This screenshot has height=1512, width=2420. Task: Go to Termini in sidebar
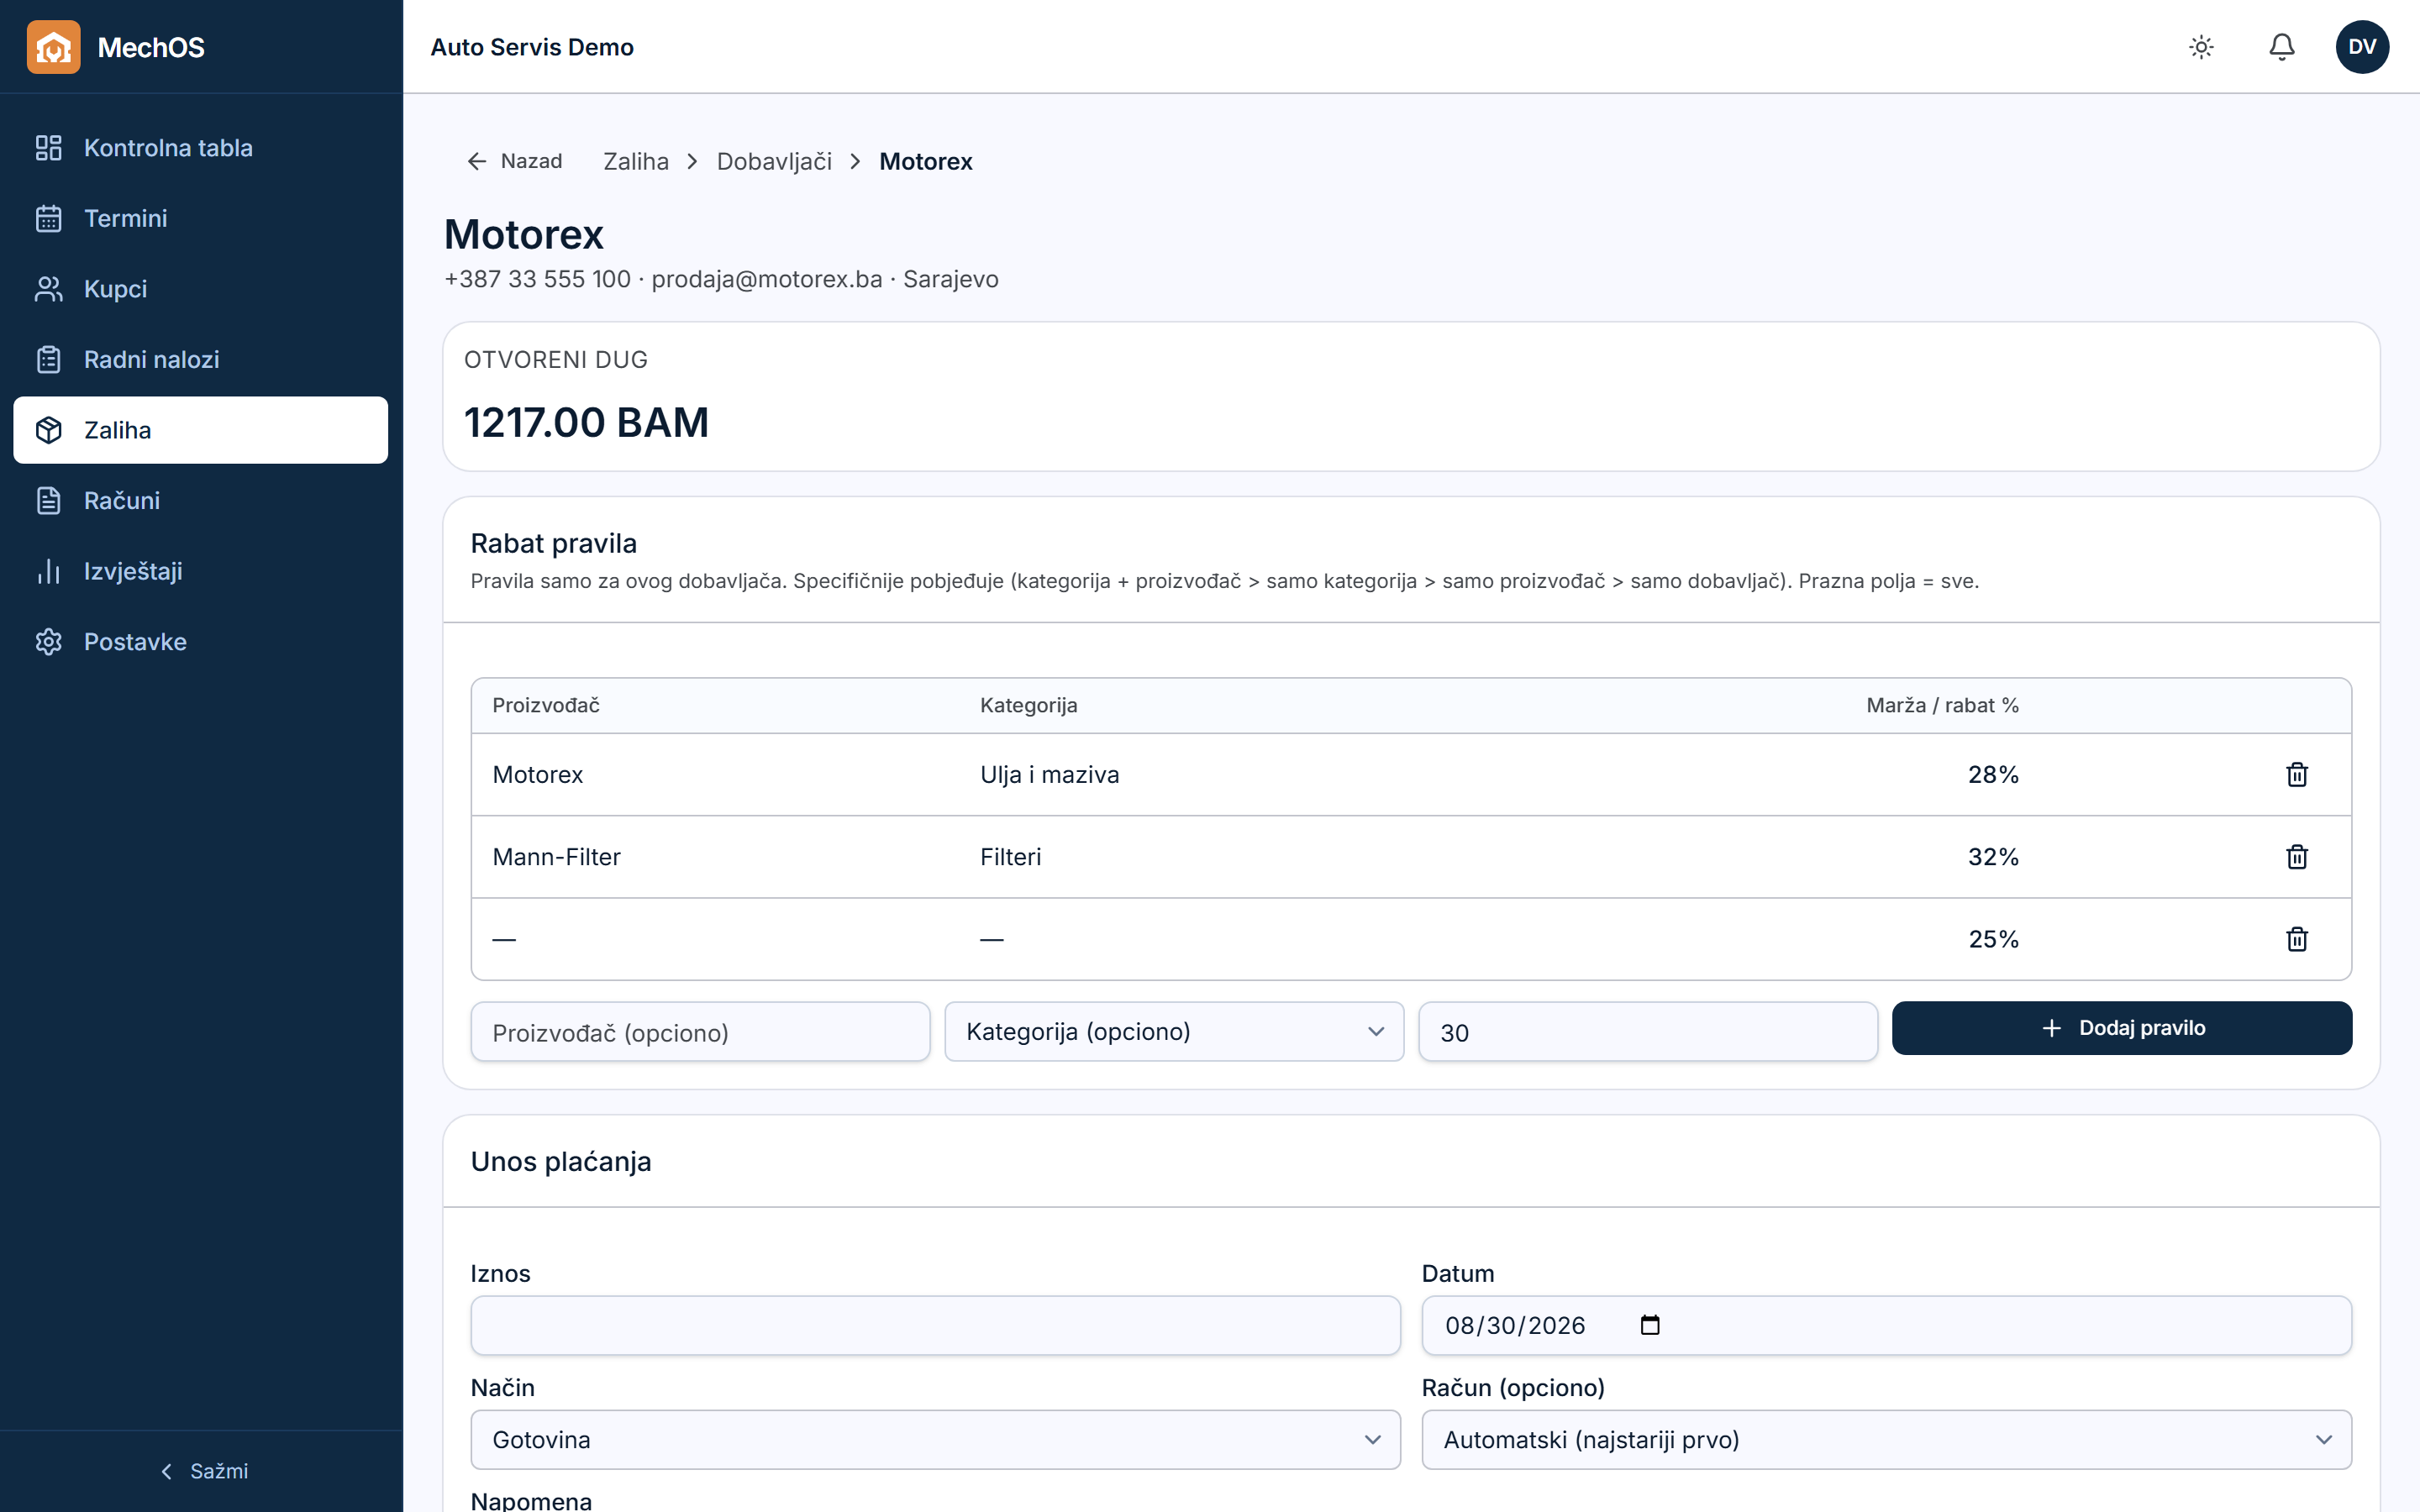[x=200, y=218]
